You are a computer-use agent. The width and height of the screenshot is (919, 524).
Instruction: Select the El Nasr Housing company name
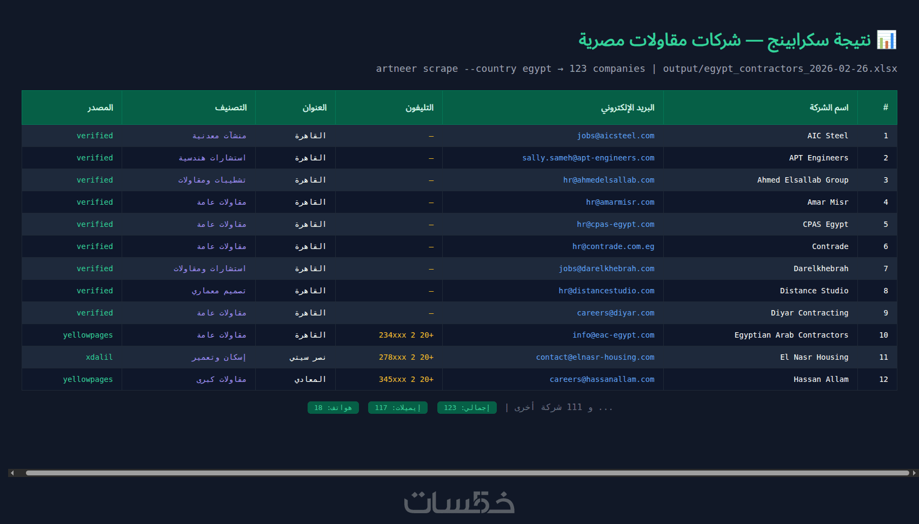[814, 357]
